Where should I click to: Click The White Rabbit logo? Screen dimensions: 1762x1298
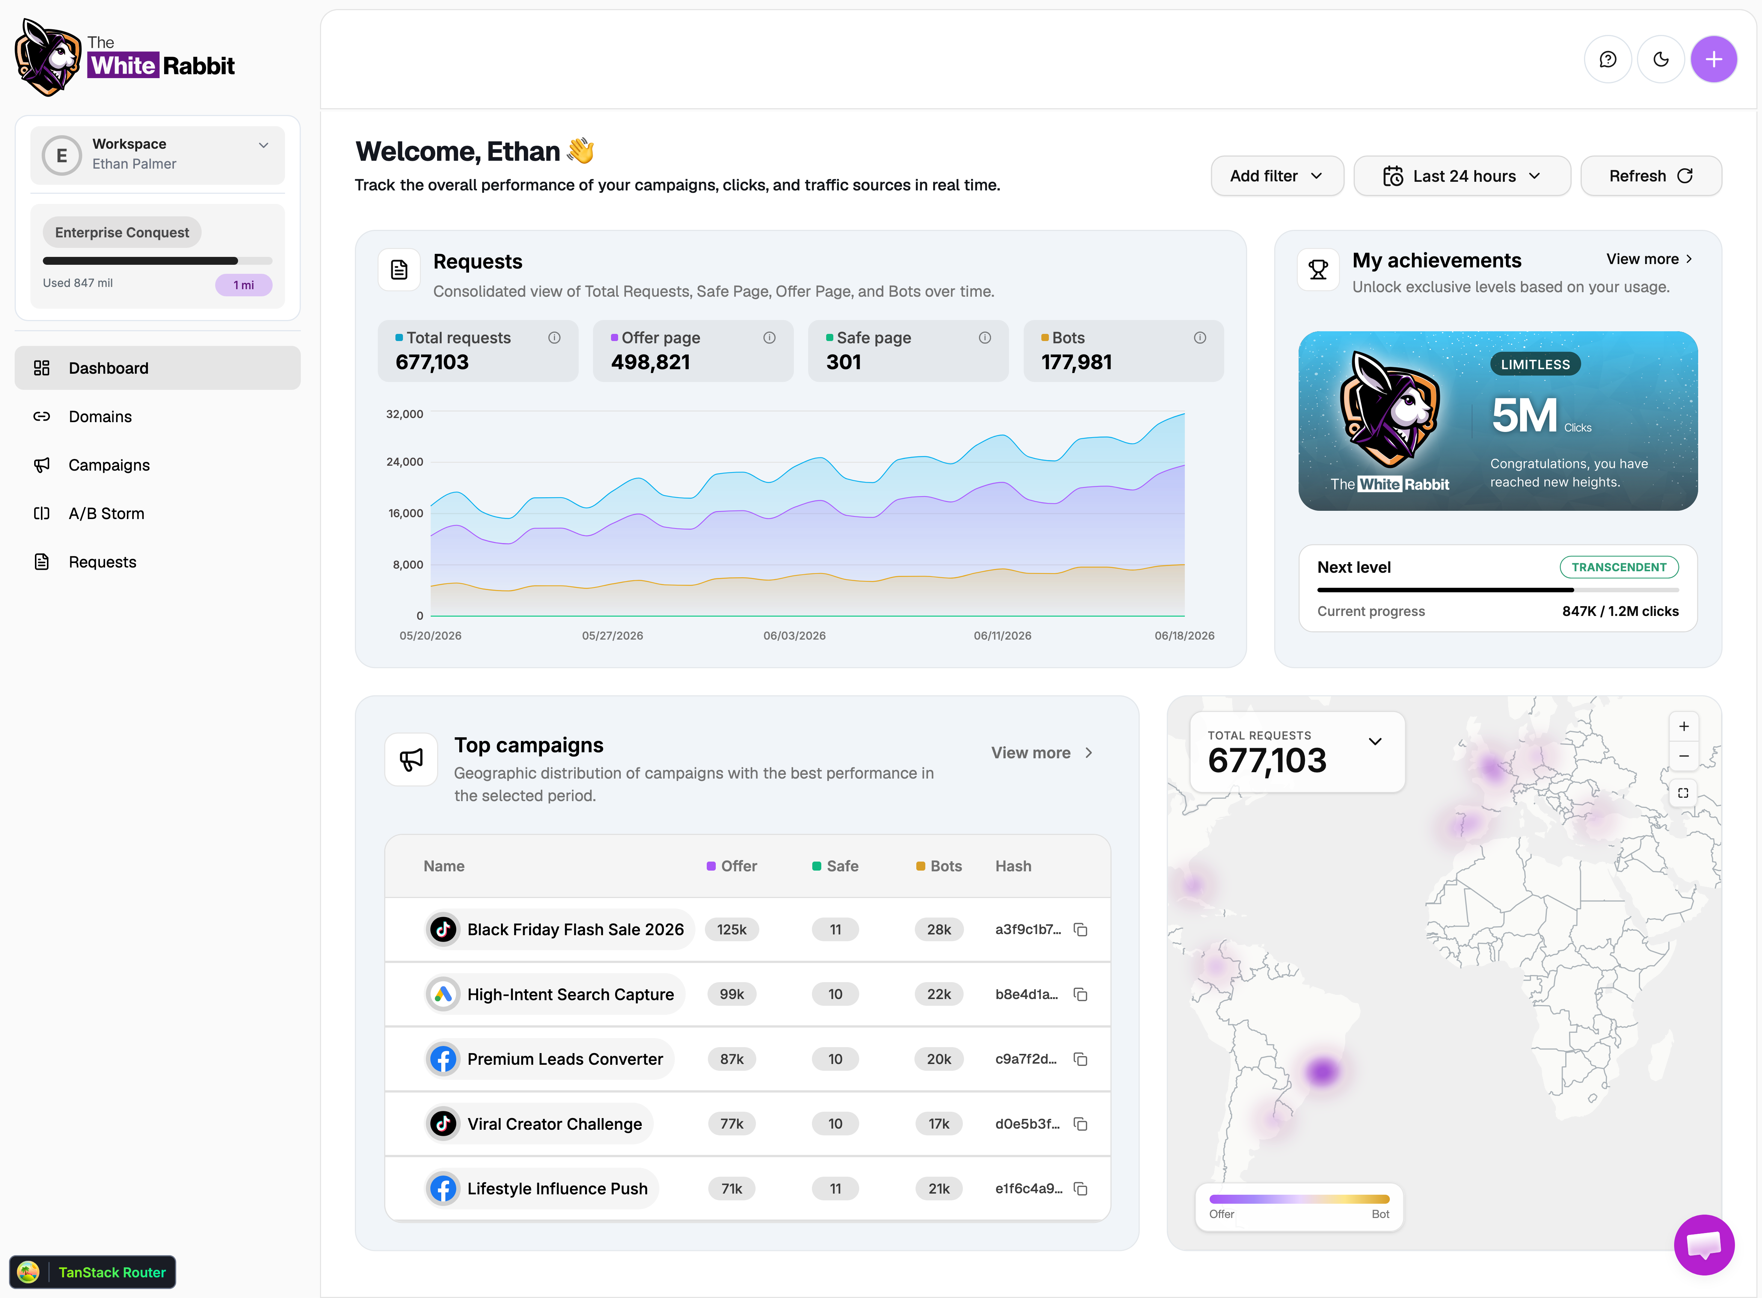tap(126, 58)
